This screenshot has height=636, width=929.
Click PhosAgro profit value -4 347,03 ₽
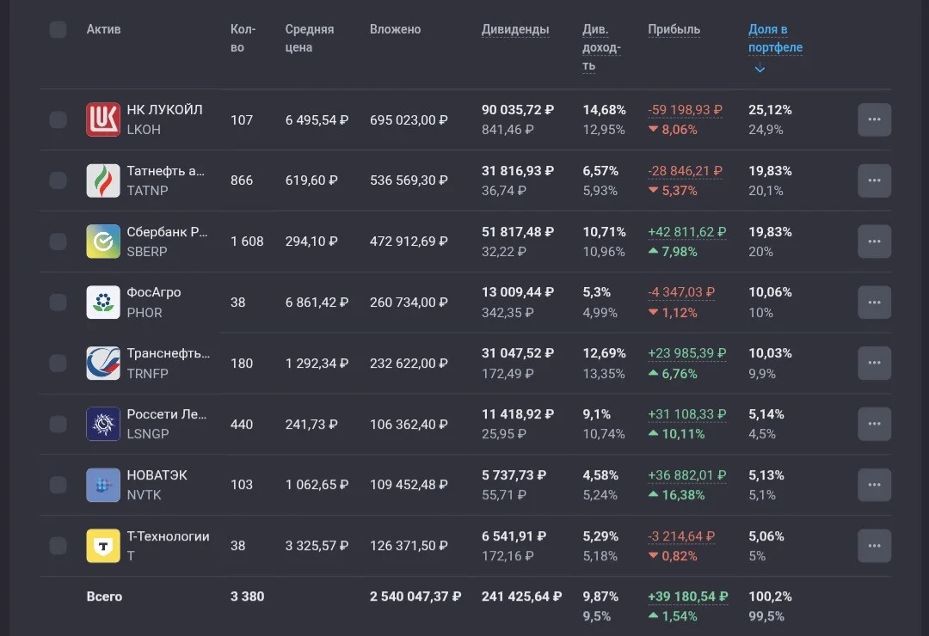pos(681,292)
